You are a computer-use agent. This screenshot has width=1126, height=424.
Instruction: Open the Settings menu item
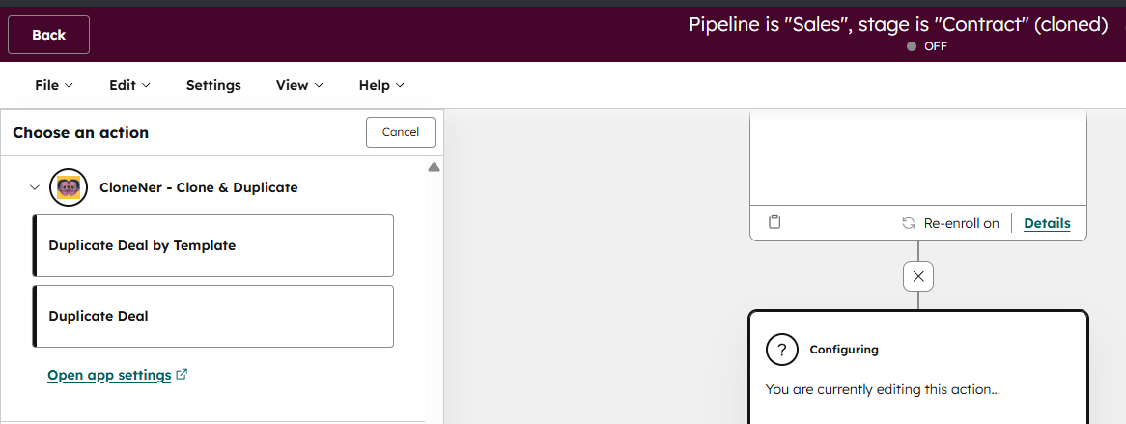click(x=213, y=85)
